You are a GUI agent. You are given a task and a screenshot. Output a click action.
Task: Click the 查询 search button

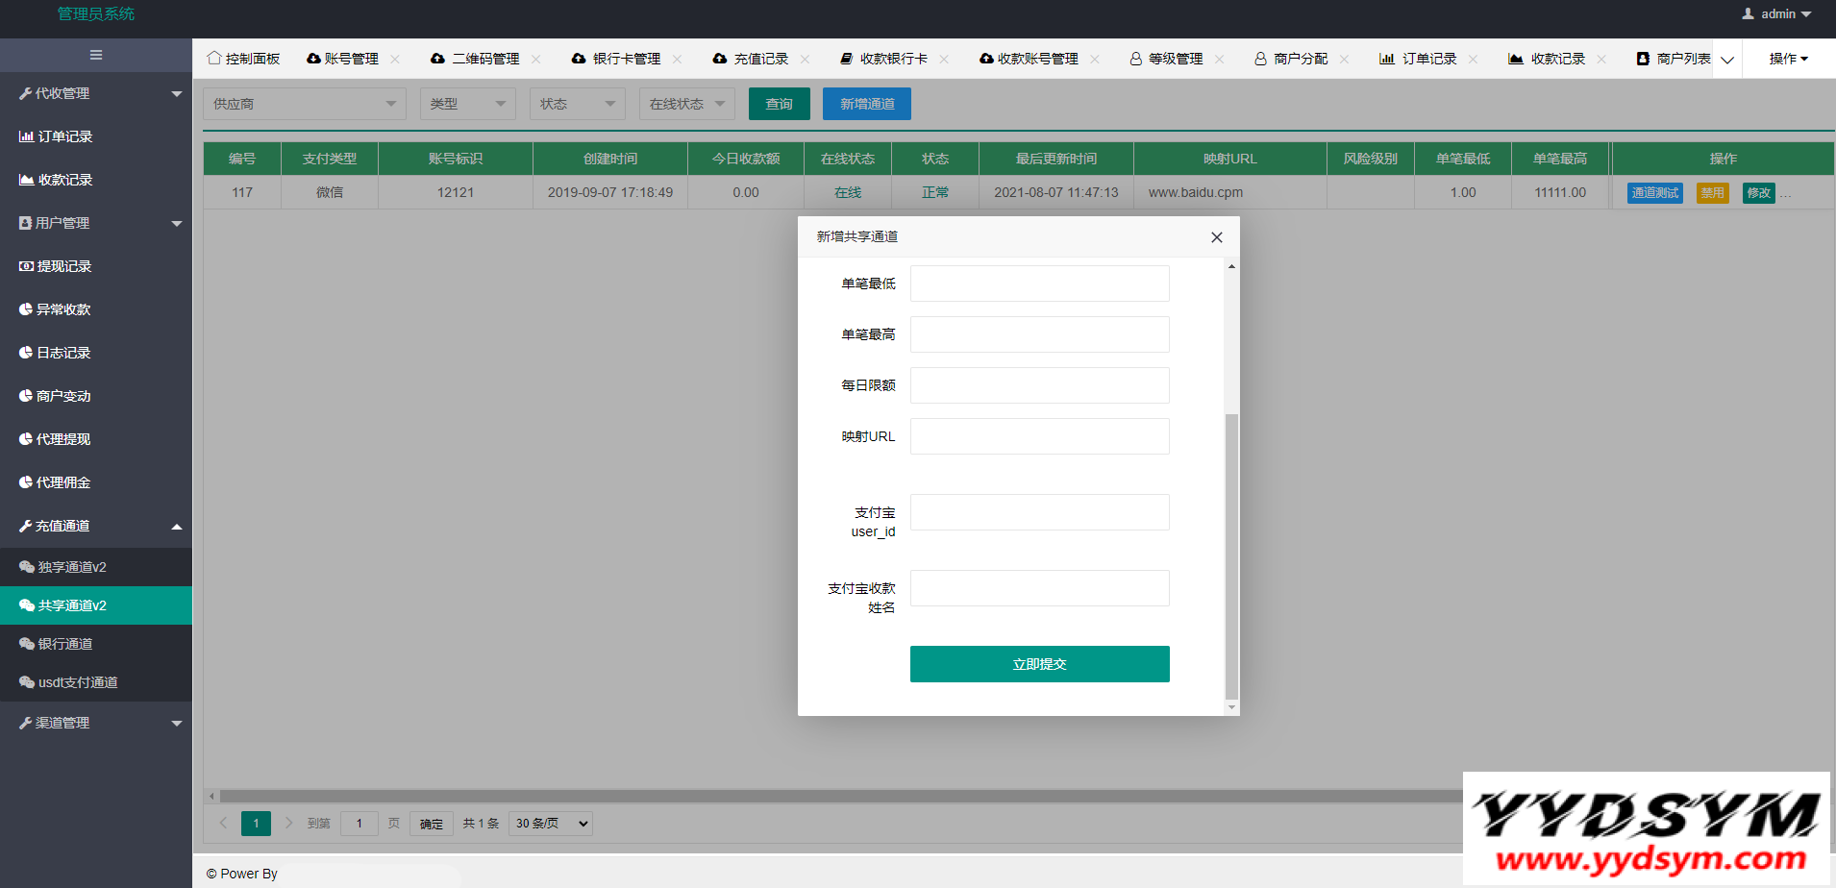(x=780, y=104)
